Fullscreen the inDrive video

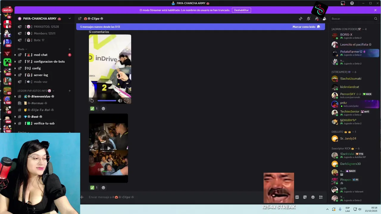tap(127, 101)
